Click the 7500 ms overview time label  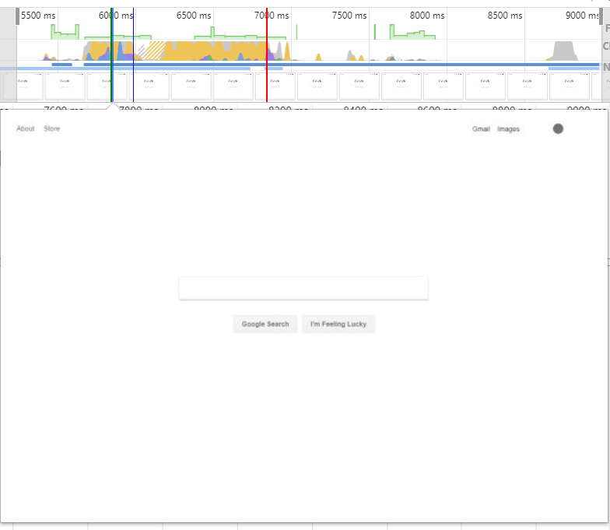click(x=349, y=16)
